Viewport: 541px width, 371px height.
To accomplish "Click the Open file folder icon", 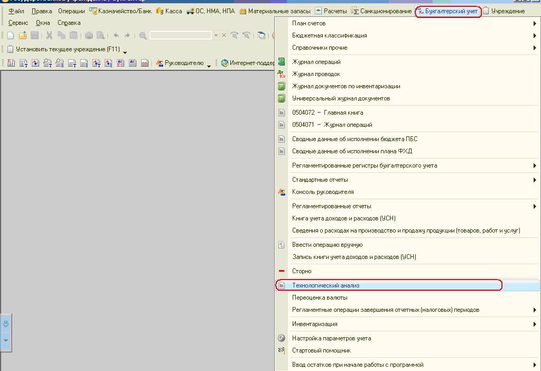I will (23, 35).
